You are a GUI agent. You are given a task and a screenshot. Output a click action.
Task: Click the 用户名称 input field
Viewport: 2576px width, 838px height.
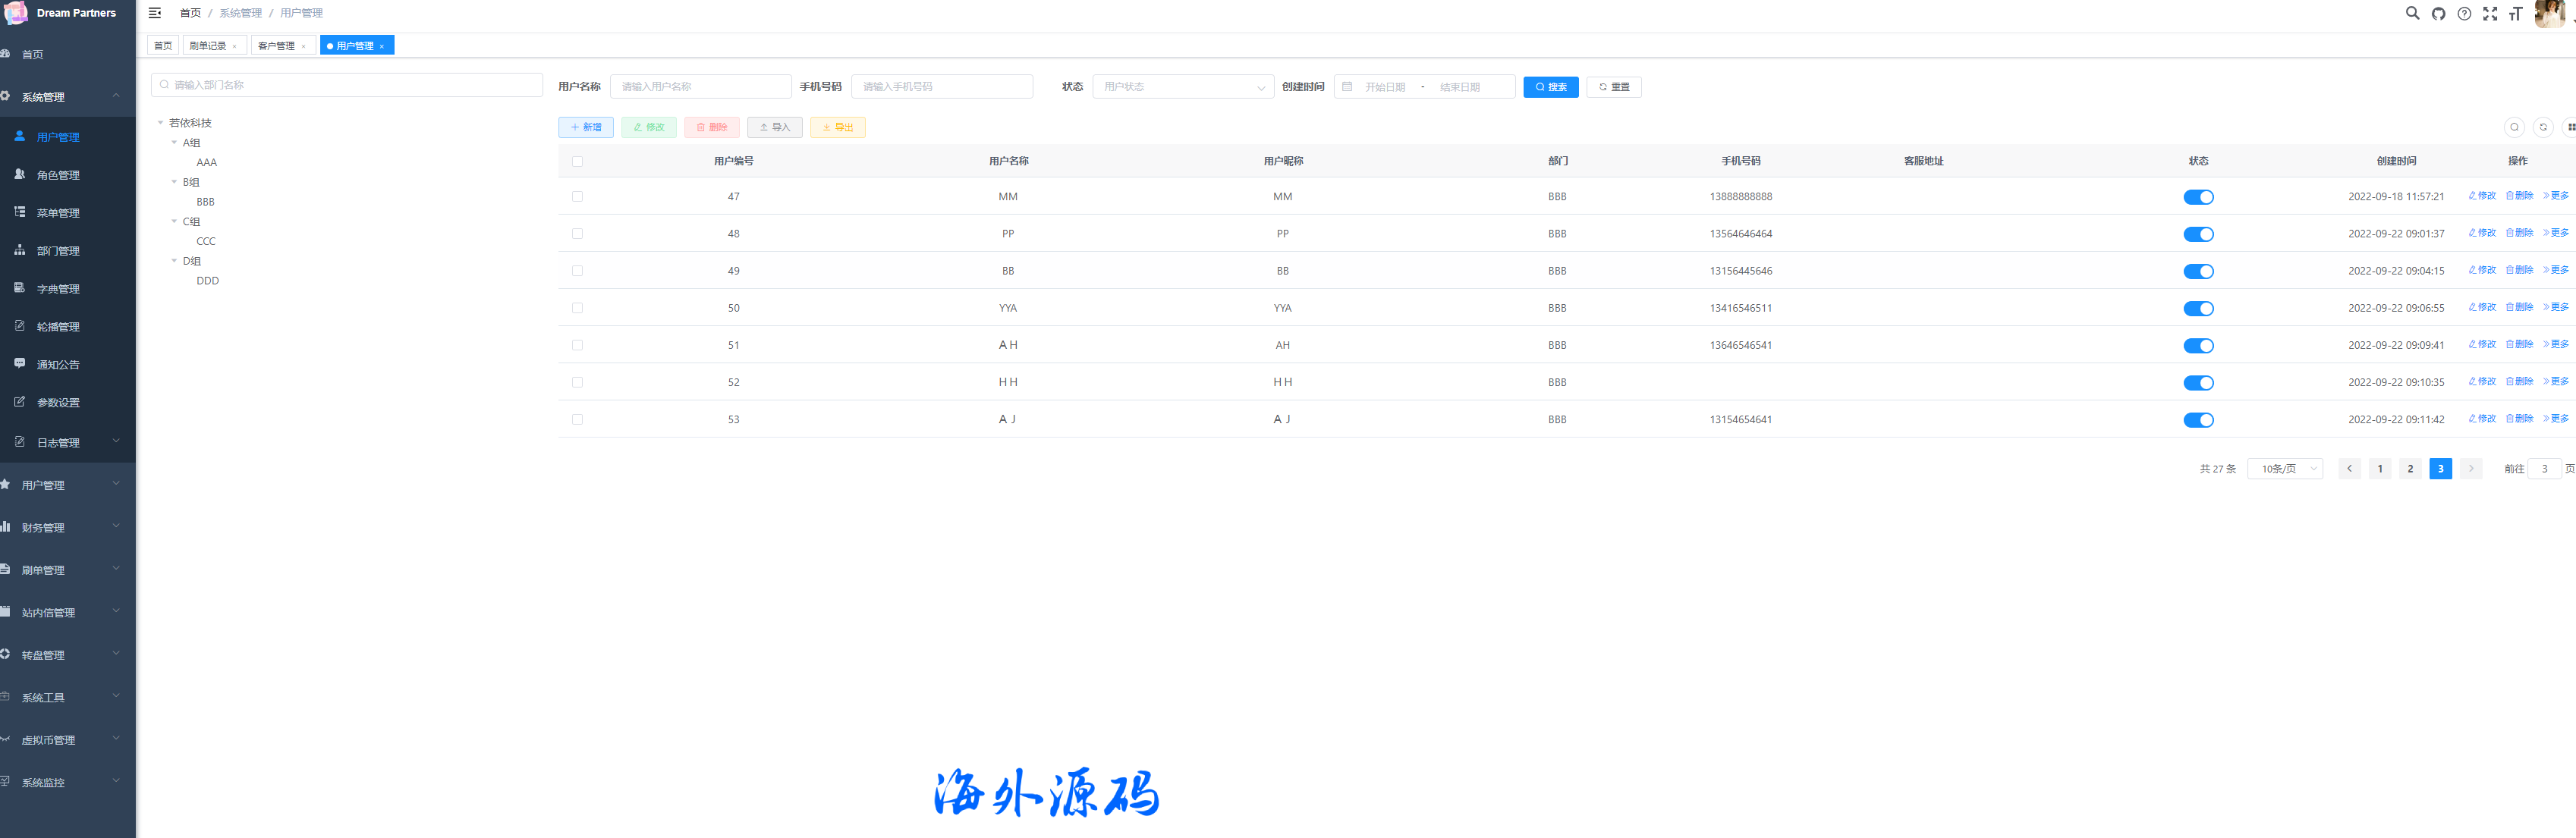(700, 87)
